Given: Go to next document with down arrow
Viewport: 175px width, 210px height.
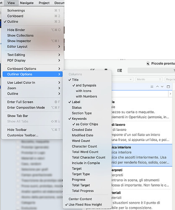Looking at the screenshot, I should [x=162, y=87].
